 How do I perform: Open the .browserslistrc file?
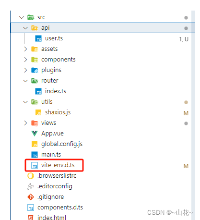coord(57,176)
